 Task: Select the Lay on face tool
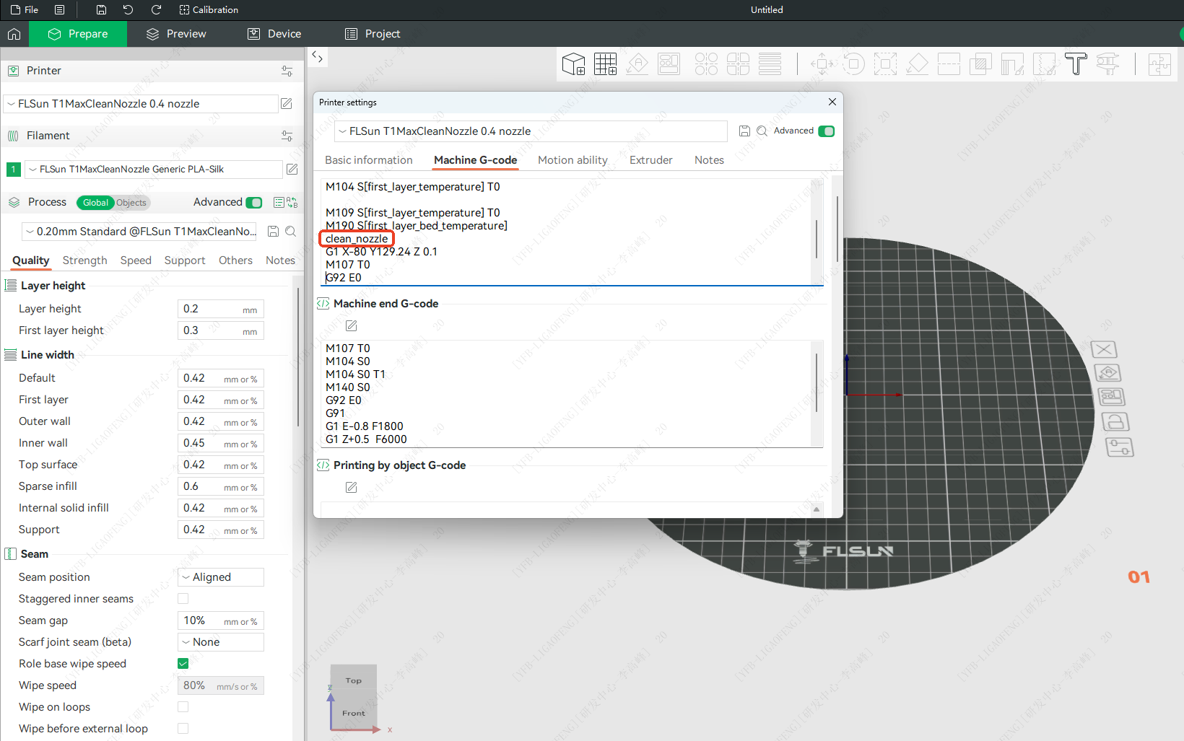pos(917,64)
